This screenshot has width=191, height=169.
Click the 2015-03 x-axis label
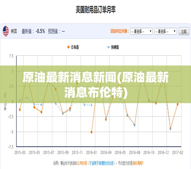(x=20, y=153)
